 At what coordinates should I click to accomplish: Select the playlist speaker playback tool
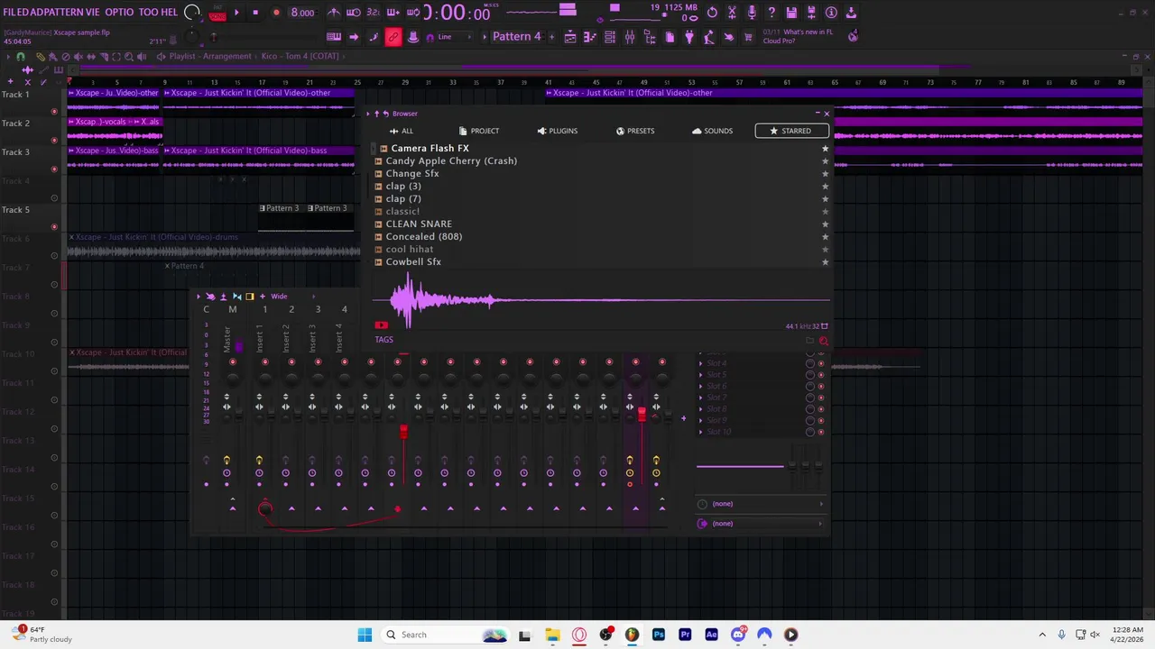(142, 57)
